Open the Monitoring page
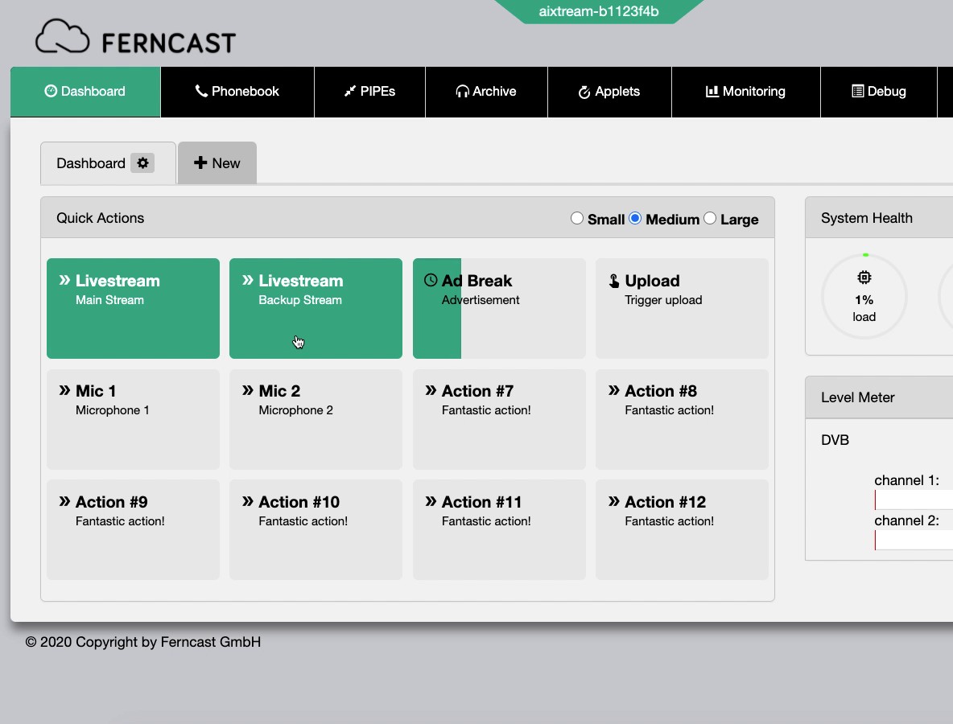Viewport: 953px width, 724px height. [745, 92]
